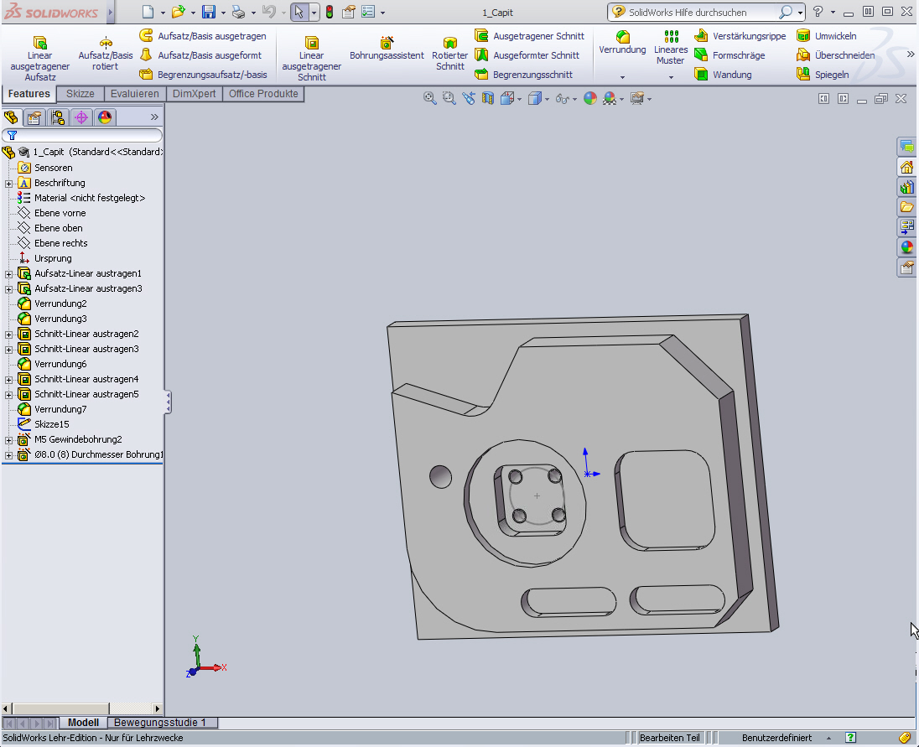Choose Ausgetragener Schnitt
The width and height of the screenshot is (919, 747).
coord(529,36)
